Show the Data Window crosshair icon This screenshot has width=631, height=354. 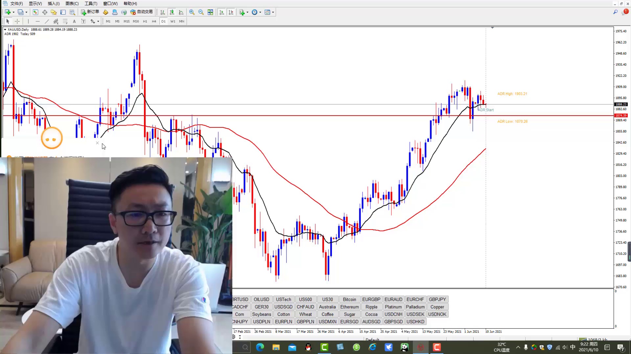coord(45,12)
